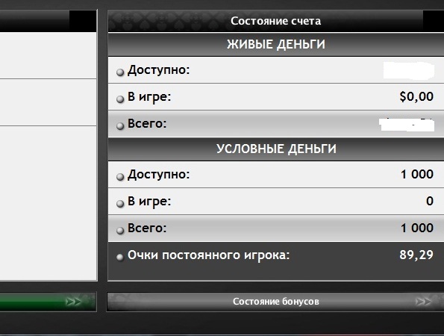Screen dimensions: 444x336
Task: Click the bullet next to play money Доступно
Action: [120, 177]
